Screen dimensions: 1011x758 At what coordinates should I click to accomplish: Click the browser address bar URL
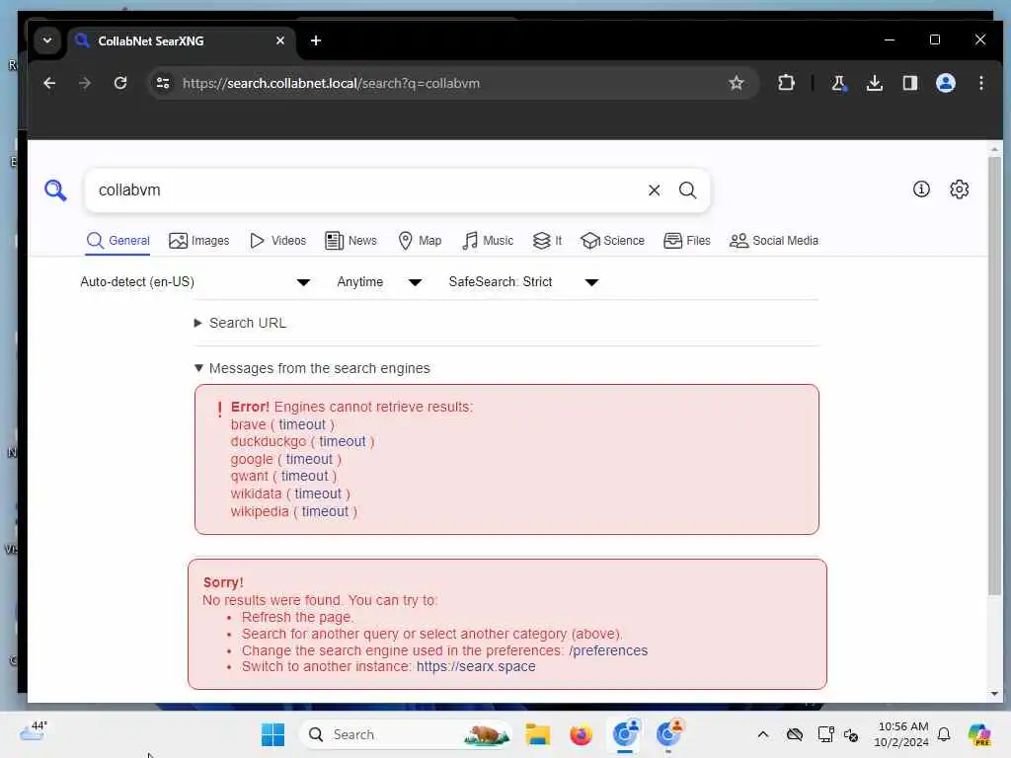point(331,83)
